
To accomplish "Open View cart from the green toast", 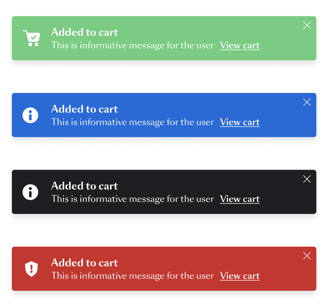I will pos(240,45).
